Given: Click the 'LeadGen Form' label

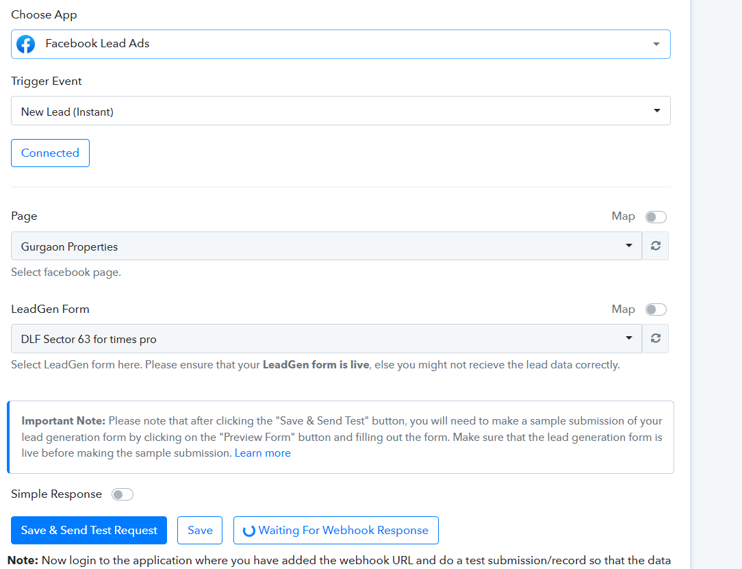Looking at the screenshot, I should pos(50,309).
